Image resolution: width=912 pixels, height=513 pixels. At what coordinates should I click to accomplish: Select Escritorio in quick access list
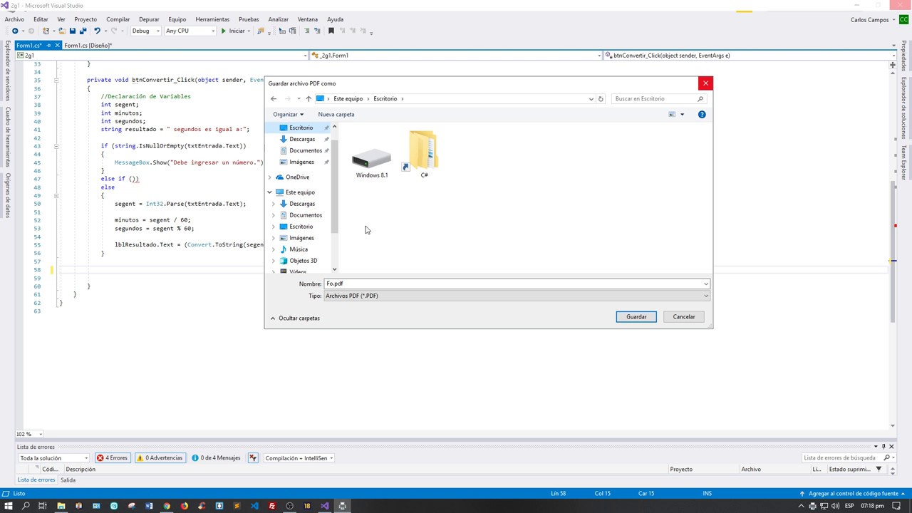point(301,128)
